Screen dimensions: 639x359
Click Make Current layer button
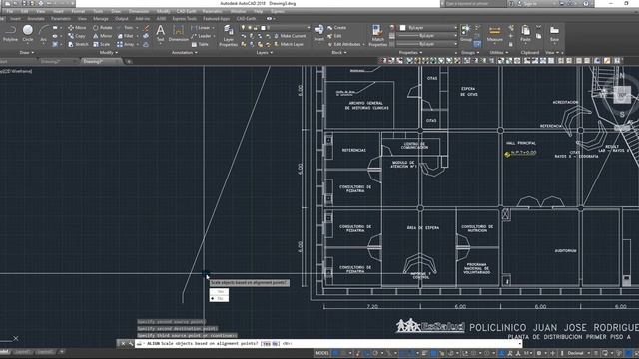[x=290, y=36]
